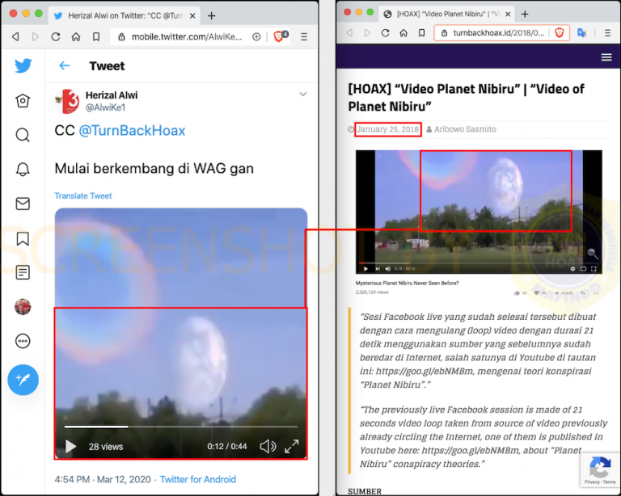Go to the home page in Twitter window
The height and width of the screenshot is (496, 621).
(76, 37)
